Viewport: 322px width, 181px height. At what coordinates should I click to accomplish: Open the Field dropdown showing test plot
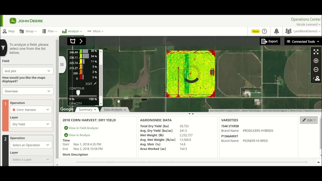pos(28,71)
